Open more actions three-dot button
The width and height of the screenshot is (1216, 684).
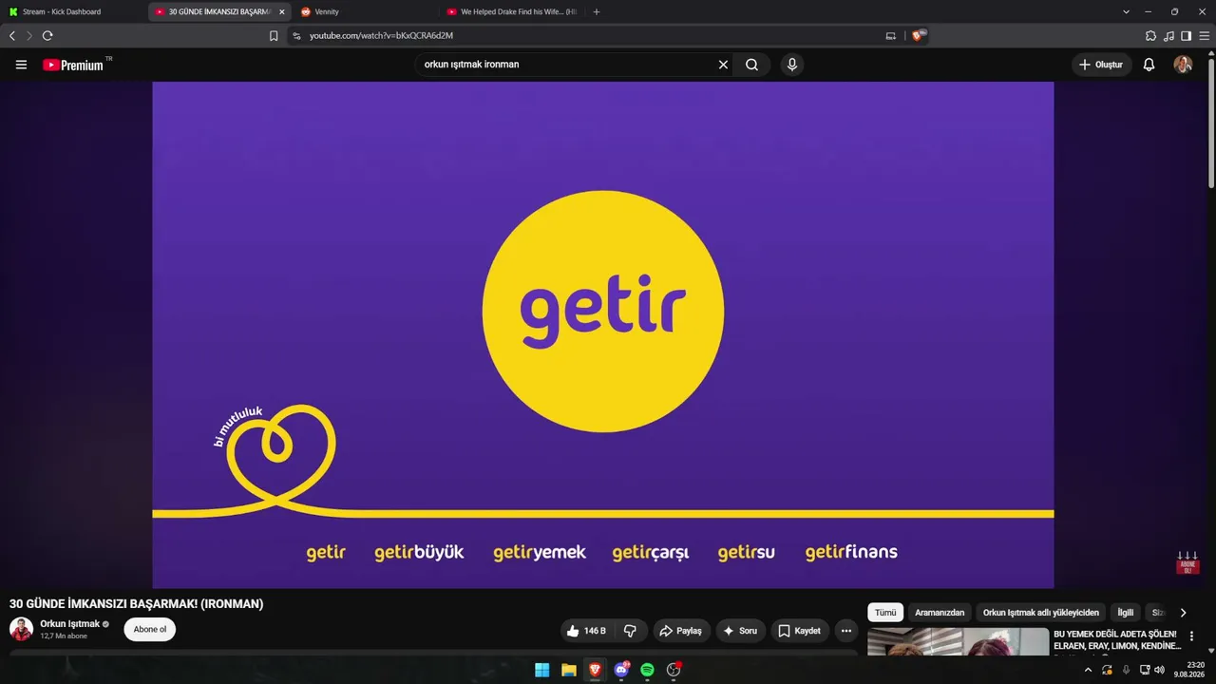click(x=845, y=631)
